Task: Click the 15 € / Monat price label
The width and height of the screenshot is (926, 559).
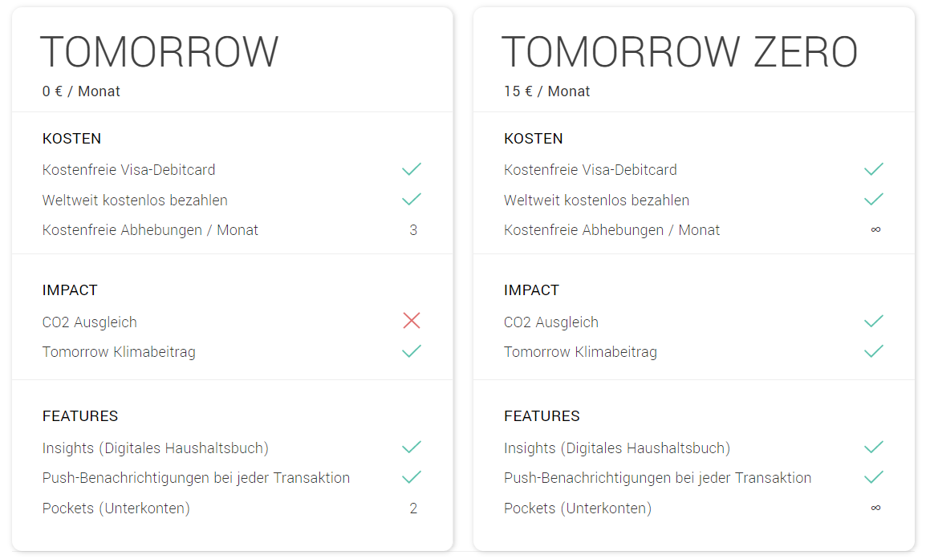Action: (547, 91)
